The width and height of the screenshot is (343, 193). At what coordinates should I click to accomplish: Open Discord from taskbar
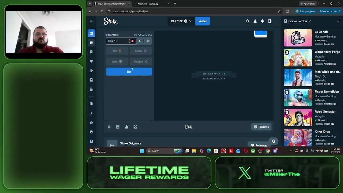(x=275, y=151)
